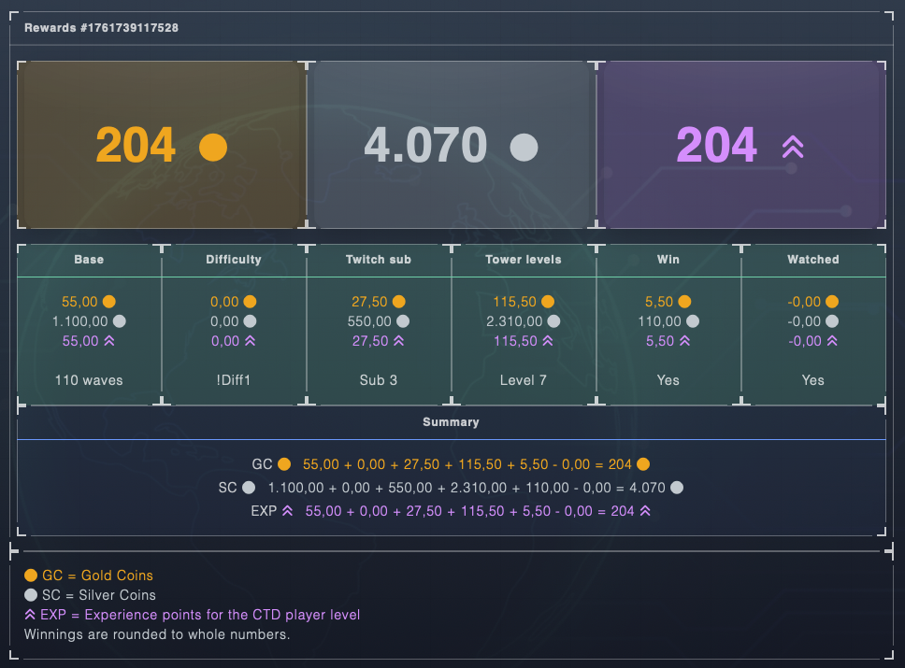Viewport: 905px width, 668px height.
Task: Click the gold coin next to Twitch sub 27,50
Action: 399,302
